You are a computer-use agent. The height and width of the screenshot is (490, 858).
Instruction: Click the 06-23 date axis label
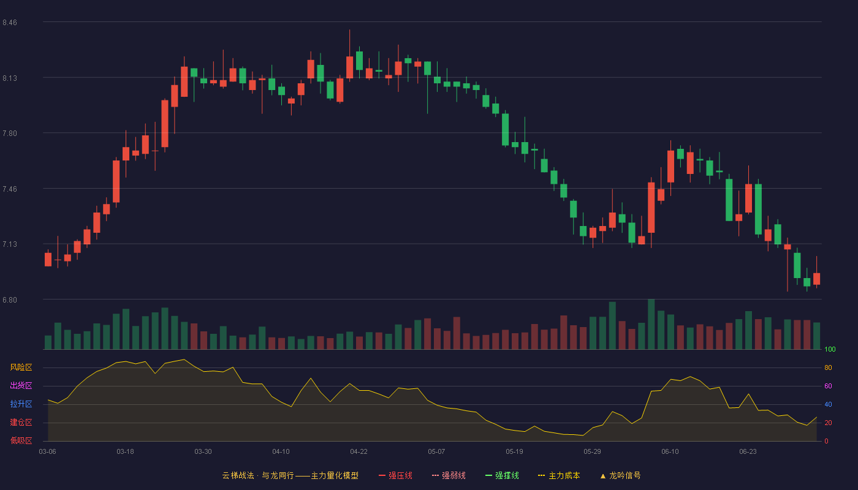click(x=748, y=451)
